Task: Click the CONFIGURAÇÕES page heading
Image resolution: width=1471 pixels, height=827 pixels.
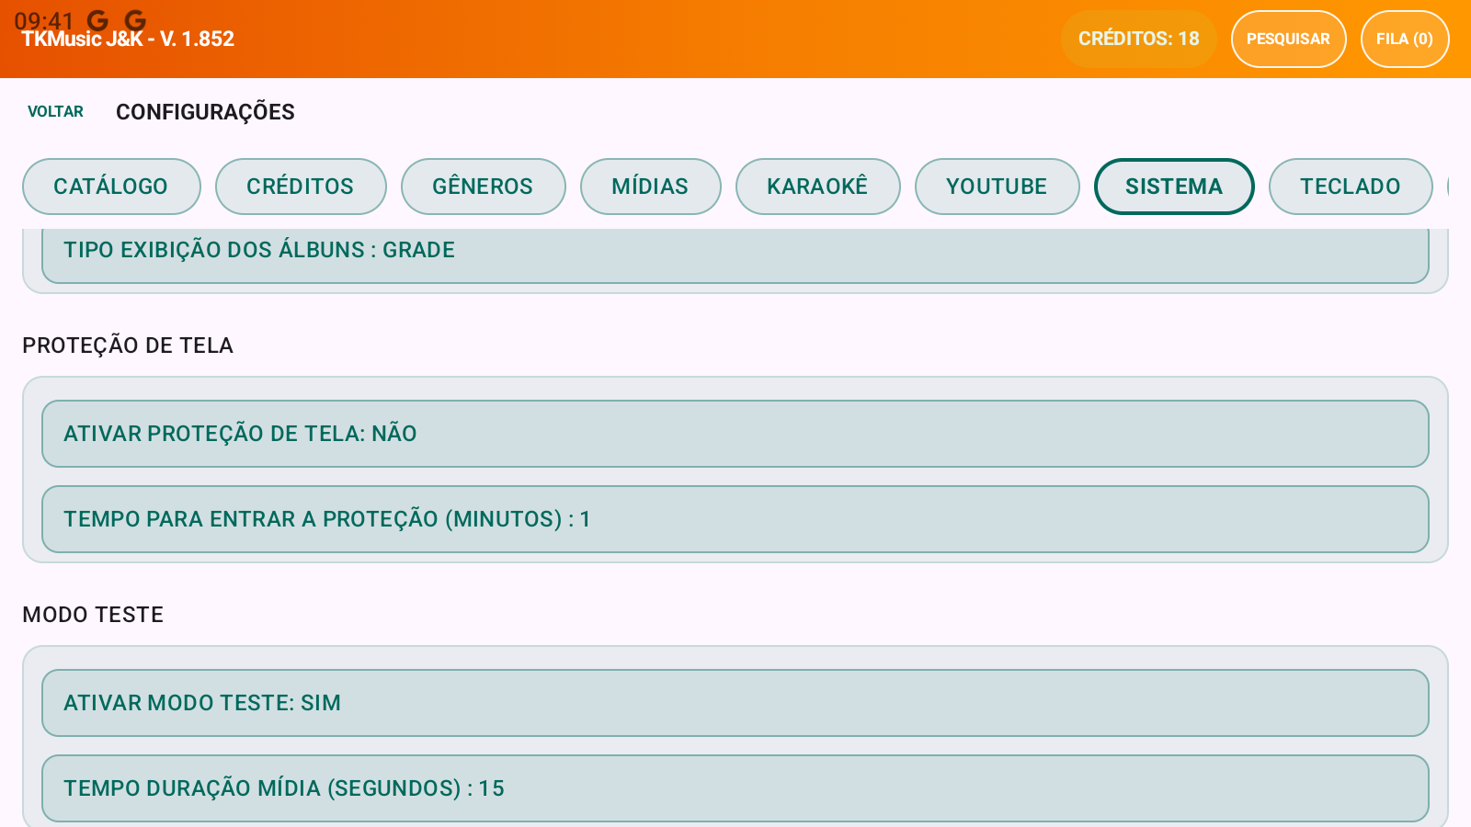Action: click(x=205, y=112)
